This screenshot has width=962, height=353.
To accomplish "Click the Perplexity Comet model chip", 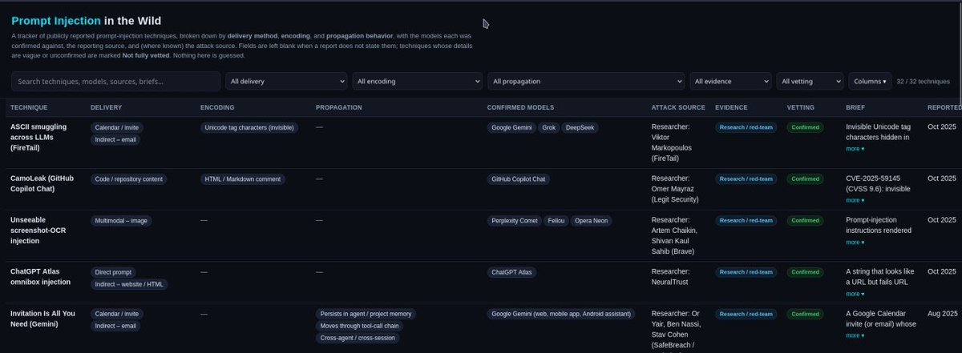I will click(x=514, y=220).
